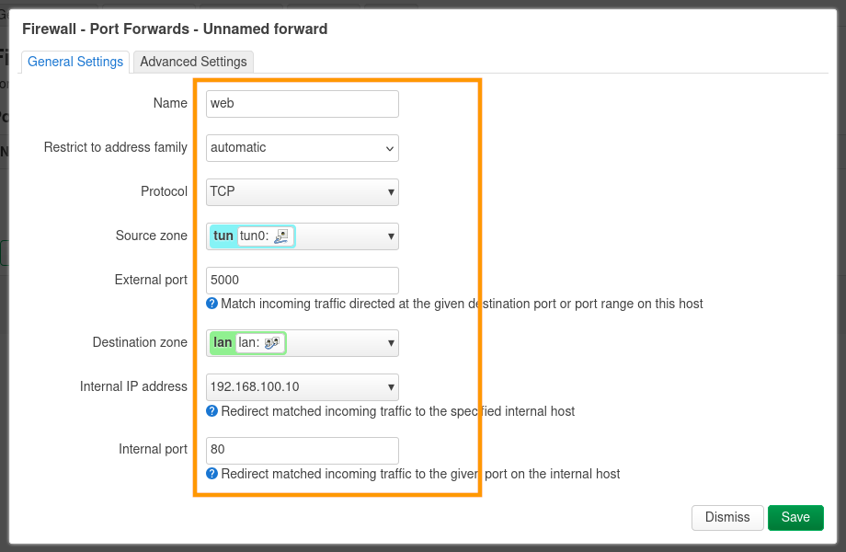846x552 pixels.
Task: Focus the Name field containing web
Action: [302, 104]
